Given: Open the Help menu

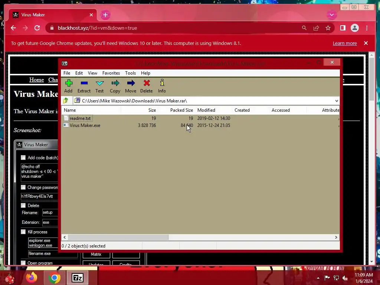Looking at the screenshot, I should [145, 73].
